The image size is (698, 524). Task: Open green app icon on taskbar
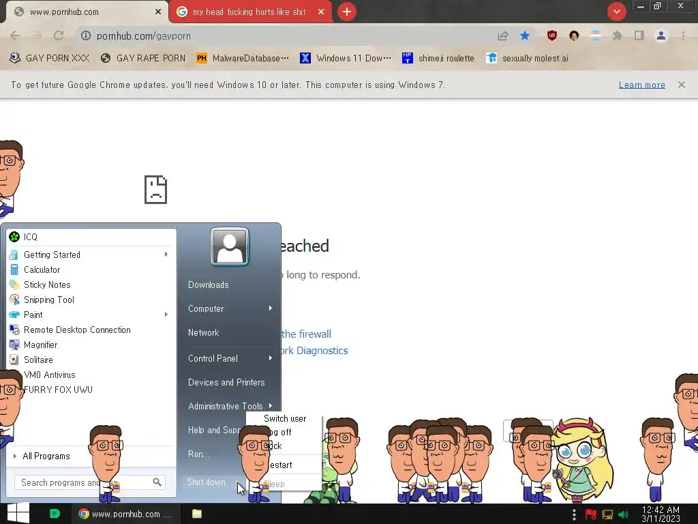click(x=55, y=514)
